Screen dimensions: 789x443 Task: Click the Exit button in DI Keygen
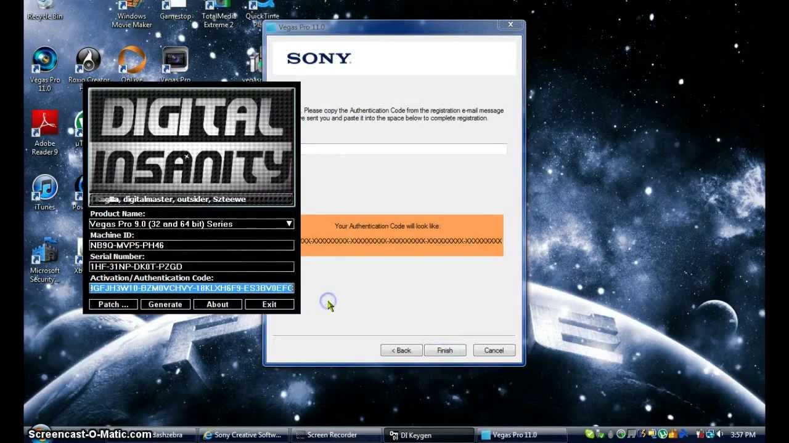click(x=269, y=305)
